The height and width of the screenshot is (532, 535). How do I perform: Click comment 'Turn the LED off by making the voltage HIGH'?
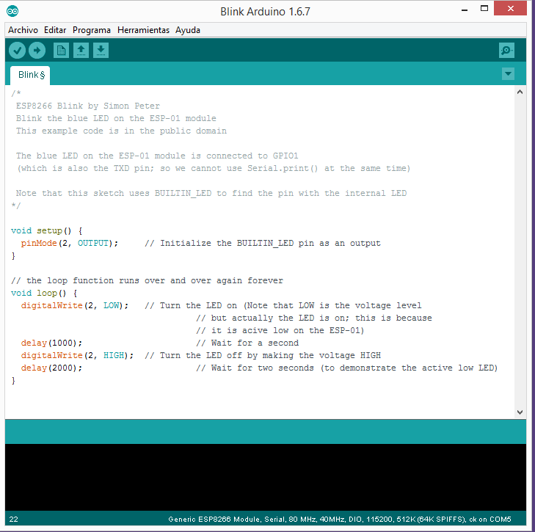[x=263, y=355]
